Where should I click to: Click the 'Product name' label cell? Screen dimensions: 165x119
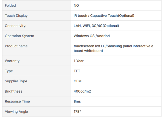pos(16,46)
